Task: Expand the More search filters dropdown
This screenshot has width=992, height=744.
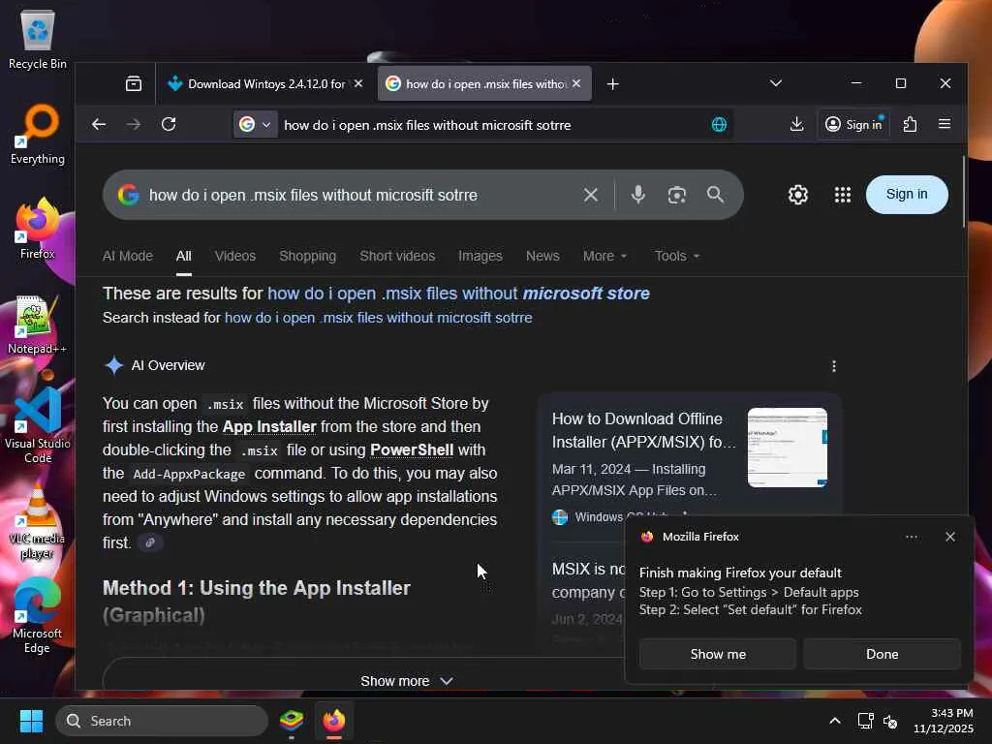Action: (604, 256)
